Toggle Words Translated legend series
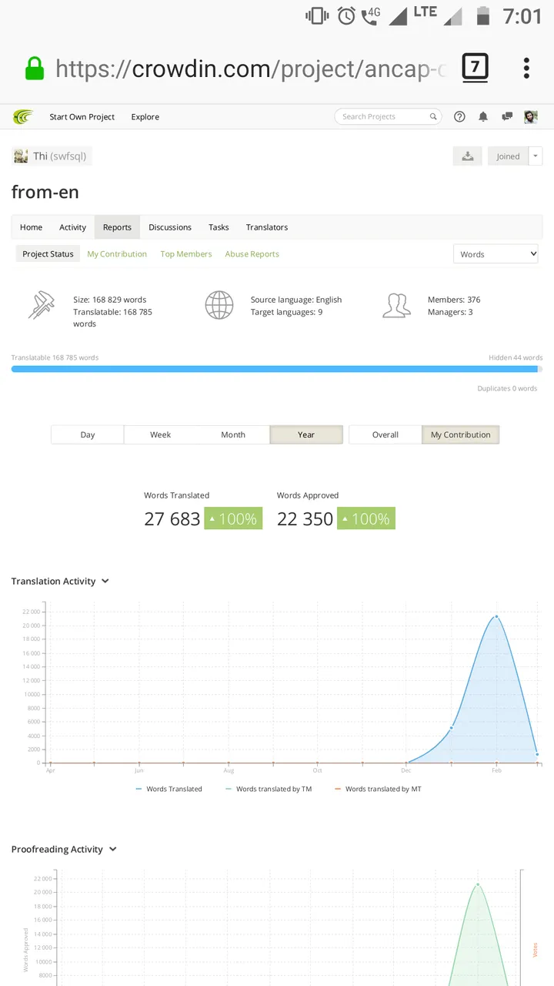The width and height of the screenshot is (554, 986). coord(169,789)
